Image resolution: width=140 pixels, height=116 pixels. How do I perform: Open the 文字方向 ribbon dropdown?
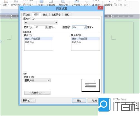(x=16, y=5)
